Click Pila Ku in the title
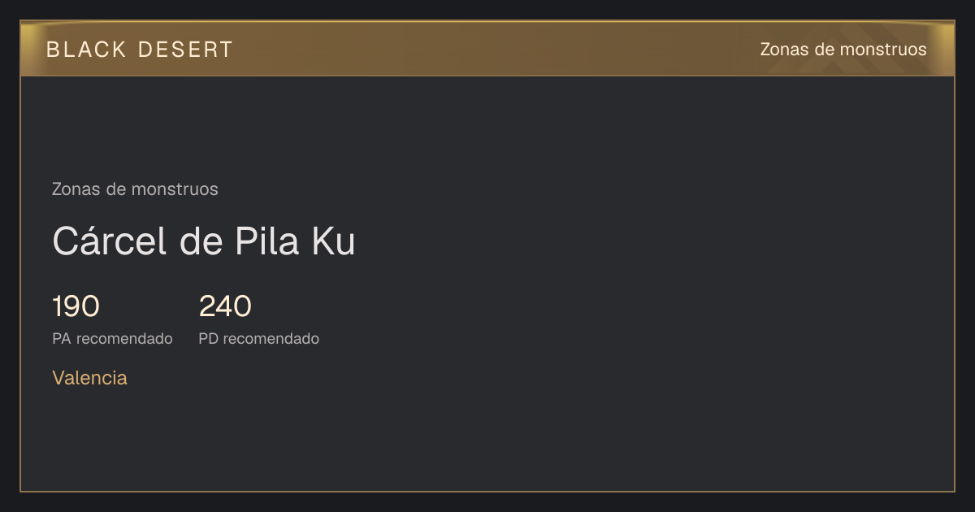 296,241
